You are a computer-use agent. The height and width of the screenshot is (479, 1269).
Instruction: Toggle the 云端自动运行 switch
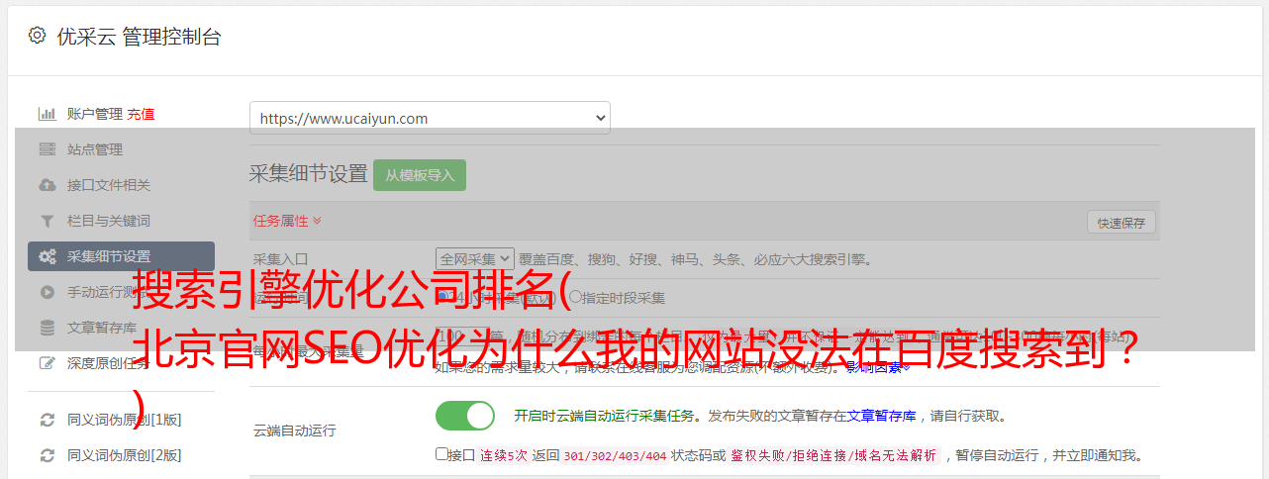click(465, 416)
